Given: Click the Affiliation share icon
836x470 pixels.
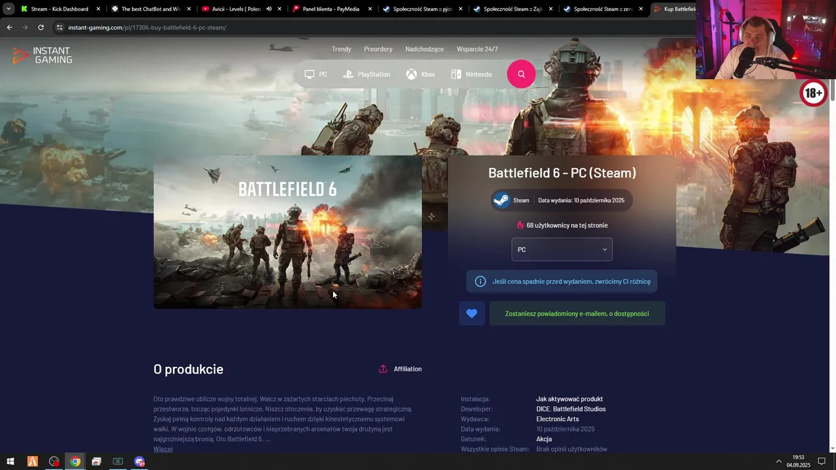Looking at the screenshot, I should point(383,369).
